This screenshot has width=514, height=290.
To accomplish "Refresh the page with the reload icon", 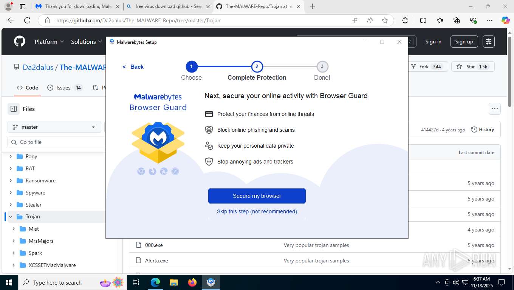I will pyautogui.click(x=27, y=20).
